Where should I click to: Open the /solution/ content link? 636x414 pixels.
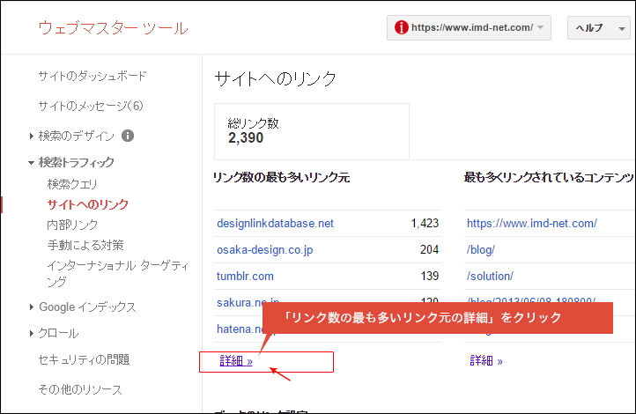(490, 276)
